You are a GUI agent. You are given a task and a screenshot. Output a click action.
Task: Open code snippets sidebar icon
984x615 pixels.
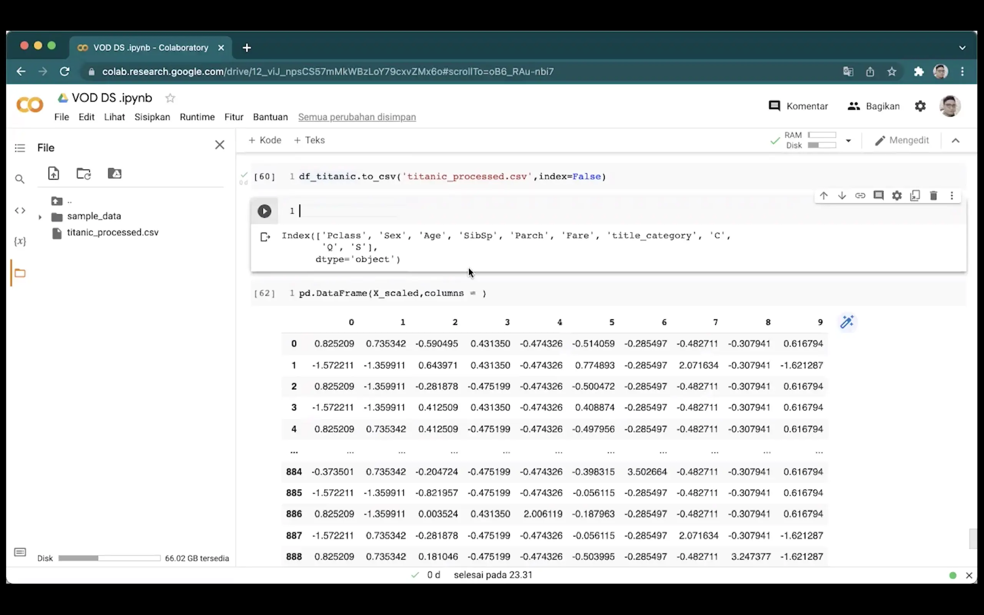click(x=20, y=210)
